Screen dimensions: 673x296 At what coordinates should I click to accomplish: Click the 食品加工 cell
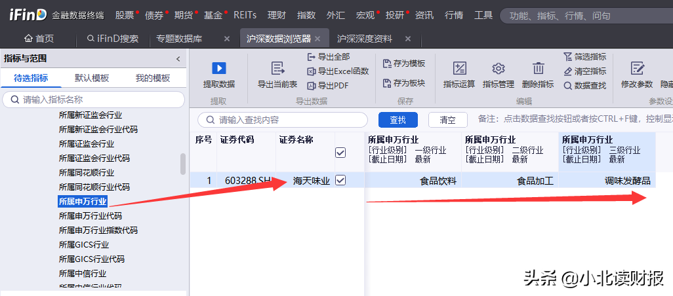[x=510, y=180]
